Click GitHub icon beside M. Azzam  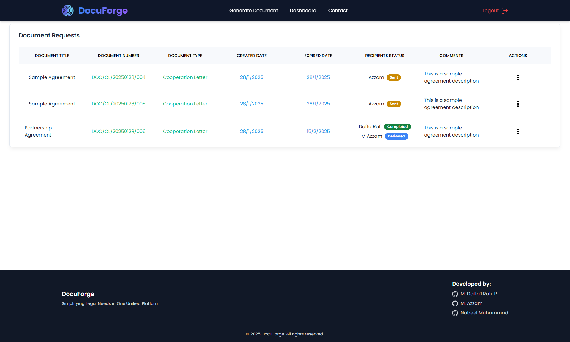coord(455,303)
